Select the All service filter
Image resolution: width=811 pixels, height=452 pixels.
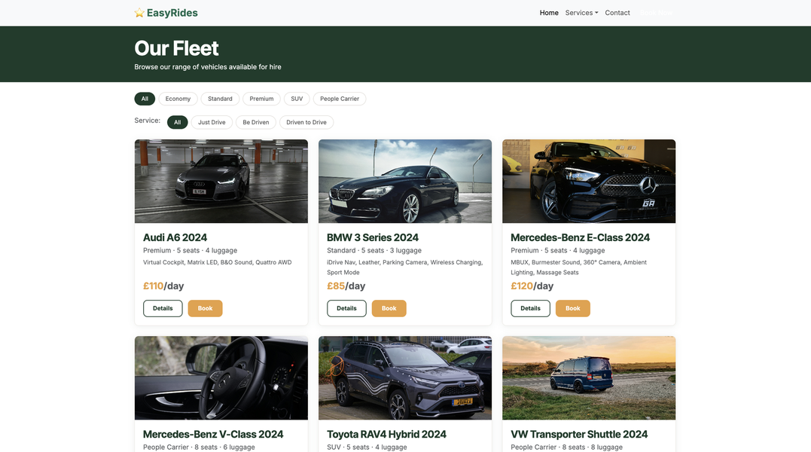coord(177,122)
